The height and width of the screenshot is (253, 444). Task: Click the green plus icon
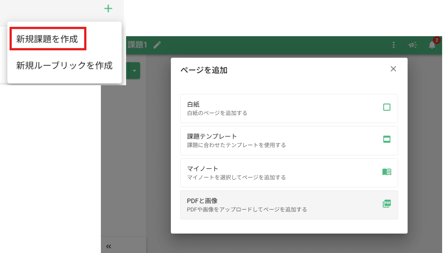coord(108,9)
